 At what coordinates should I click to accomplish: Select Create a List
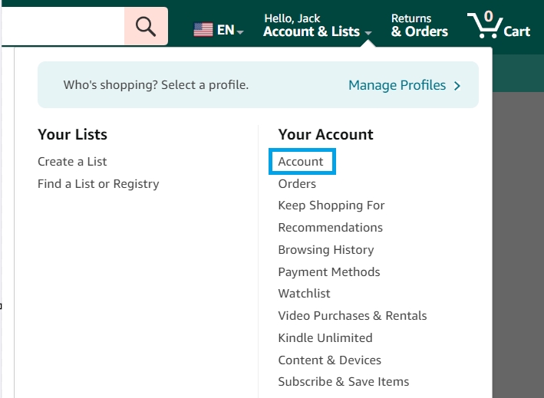tap(72, 162)
